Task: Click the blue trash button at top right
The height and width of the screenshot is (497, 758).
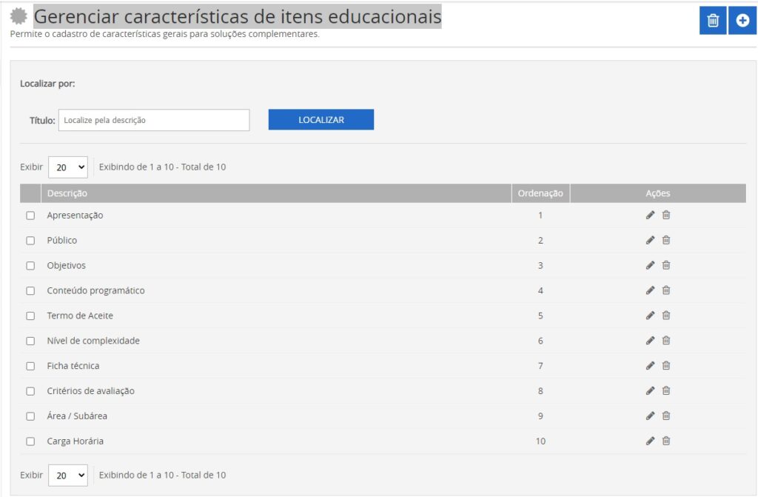Action: pyautogui.click(x=712, y=21)
